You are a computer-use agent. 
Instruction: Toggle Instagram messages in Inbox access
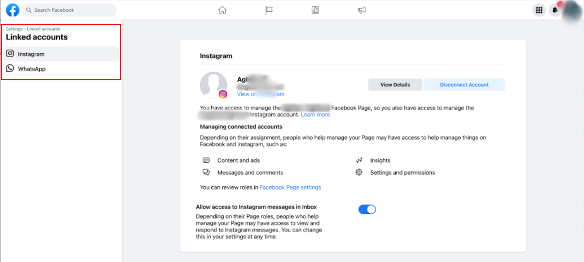[x=367, y=209]
